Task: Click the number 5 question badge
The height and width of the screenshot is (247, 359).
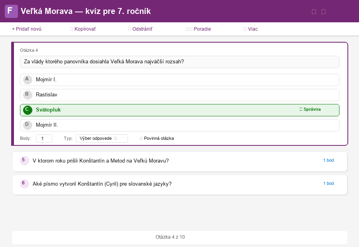Action: tap(24, 161)
